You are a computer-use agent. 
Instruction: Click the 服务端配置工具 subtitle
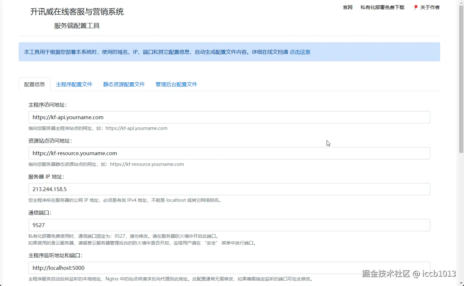(77, 26)
